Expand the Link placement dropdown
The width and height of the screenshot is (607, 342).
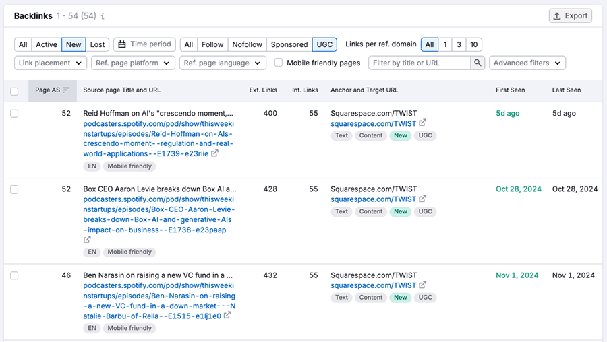tap(51, 63)
